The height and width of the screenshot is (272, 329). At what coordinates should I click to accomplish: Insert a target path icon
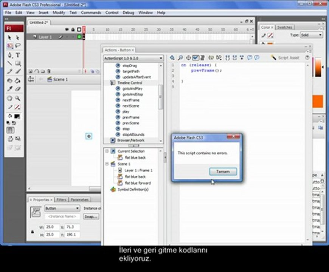click(x=188, y=58)
